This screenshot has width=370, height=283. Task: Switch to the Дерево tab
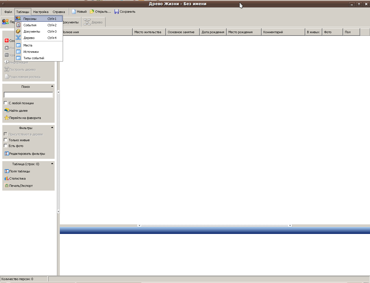(93, 22)
